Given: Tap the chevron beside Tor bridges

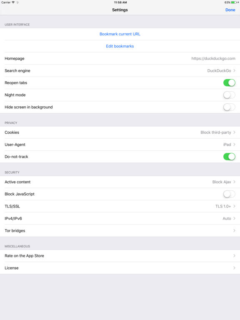Looking at the screenshot, I should 234,230.
